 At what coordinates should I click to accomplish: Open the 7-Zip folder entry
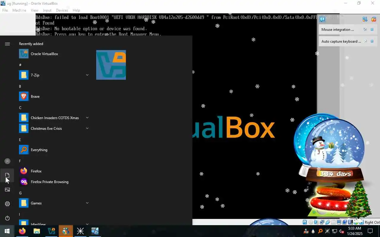click(x=54, y=75)
